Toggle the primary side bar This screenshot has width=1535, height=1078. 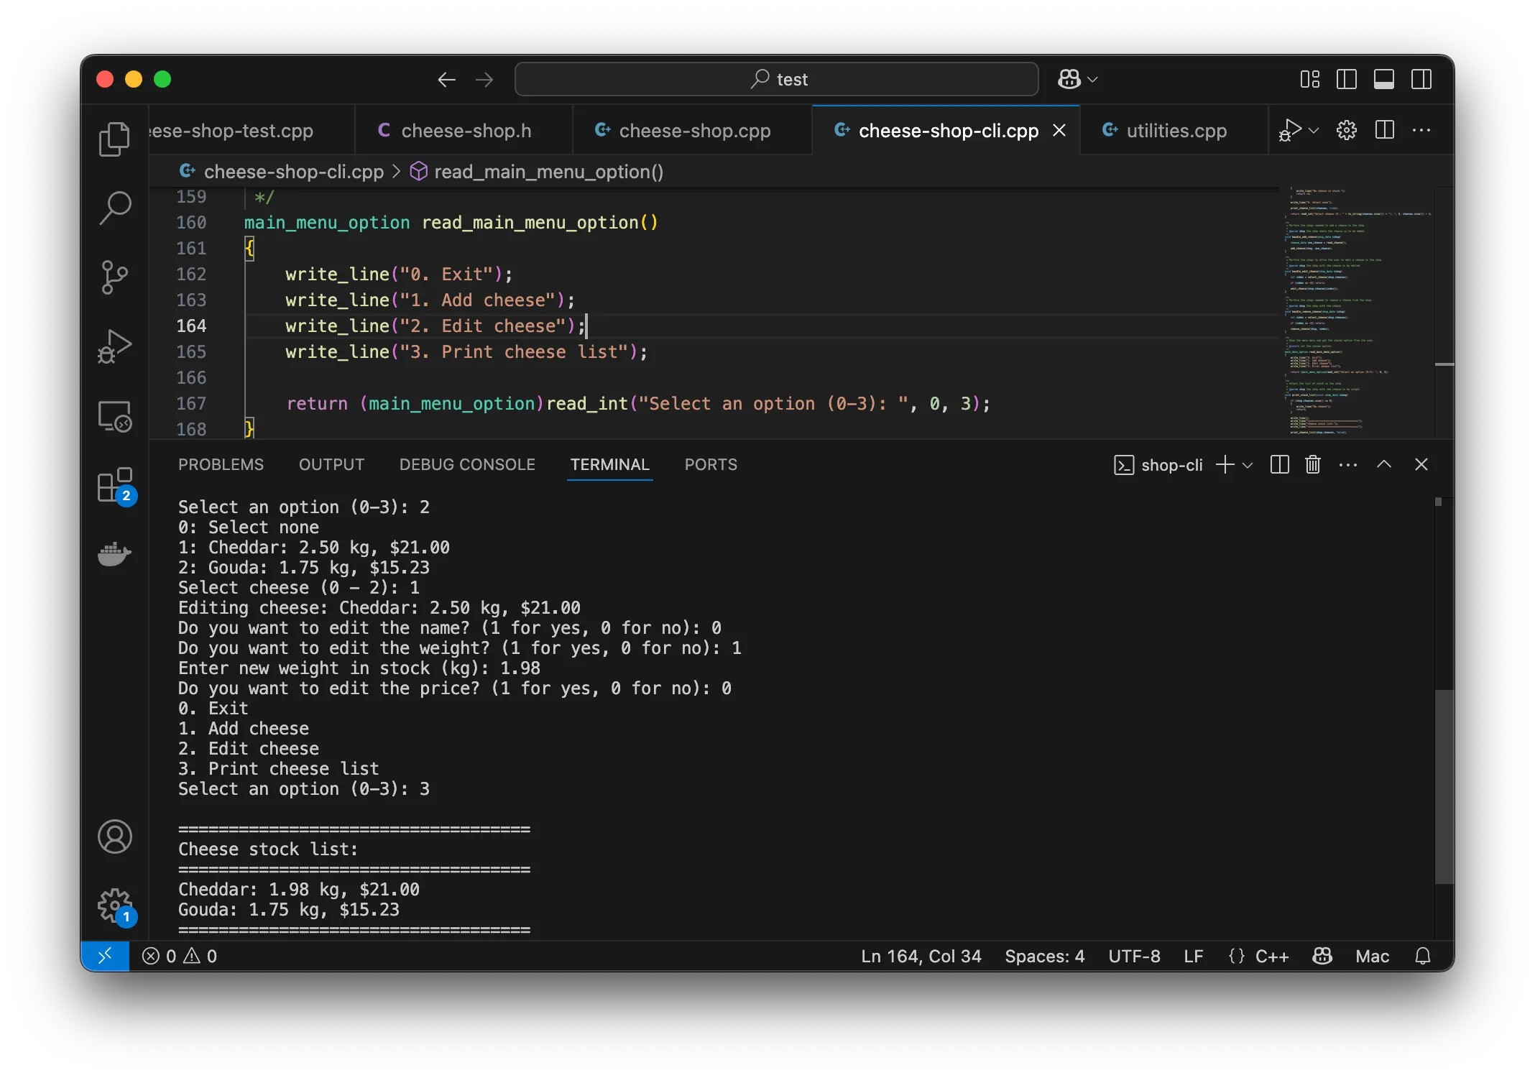pos(1346,79)
